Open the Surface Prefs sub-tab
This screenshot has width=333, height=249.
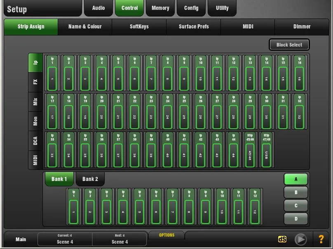coord(194,27)
